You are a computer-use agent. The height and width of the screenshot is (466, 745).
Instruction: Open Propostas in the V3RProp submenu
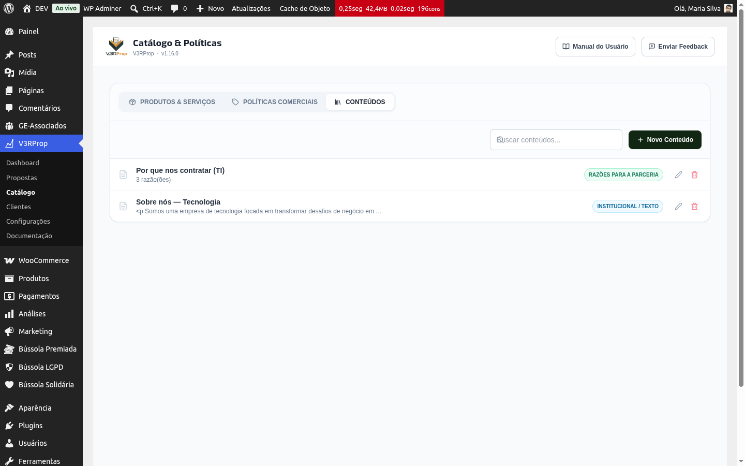click(x=22, y=178)
